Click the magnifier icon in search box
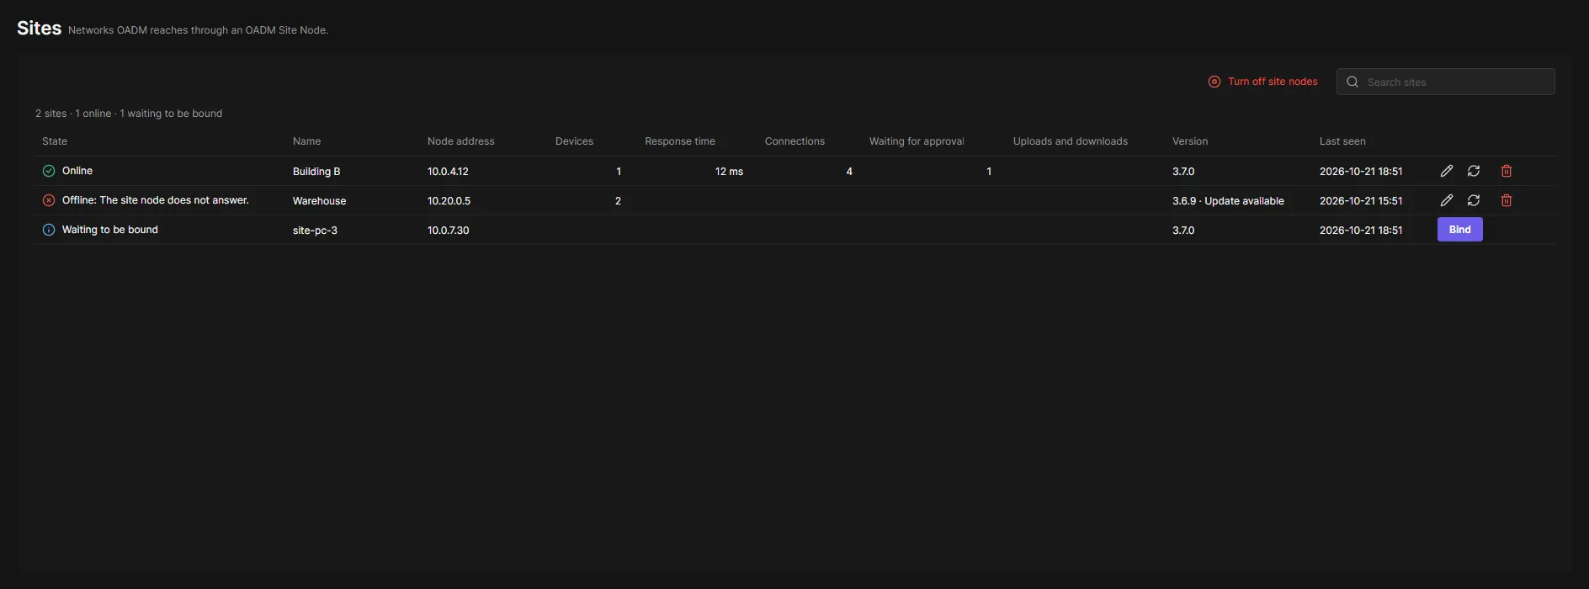 coord(1353,82)
